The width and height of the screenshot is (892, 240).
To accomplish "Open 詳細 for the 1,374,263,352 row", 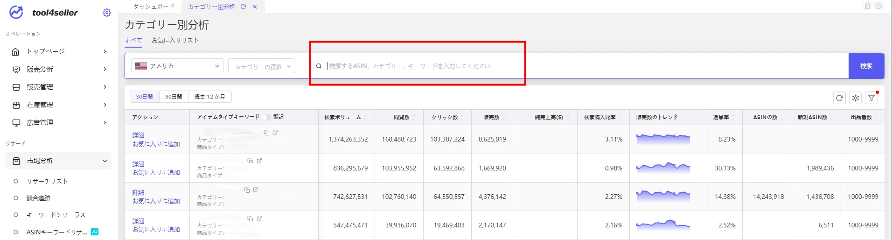I will pos(138,135).
